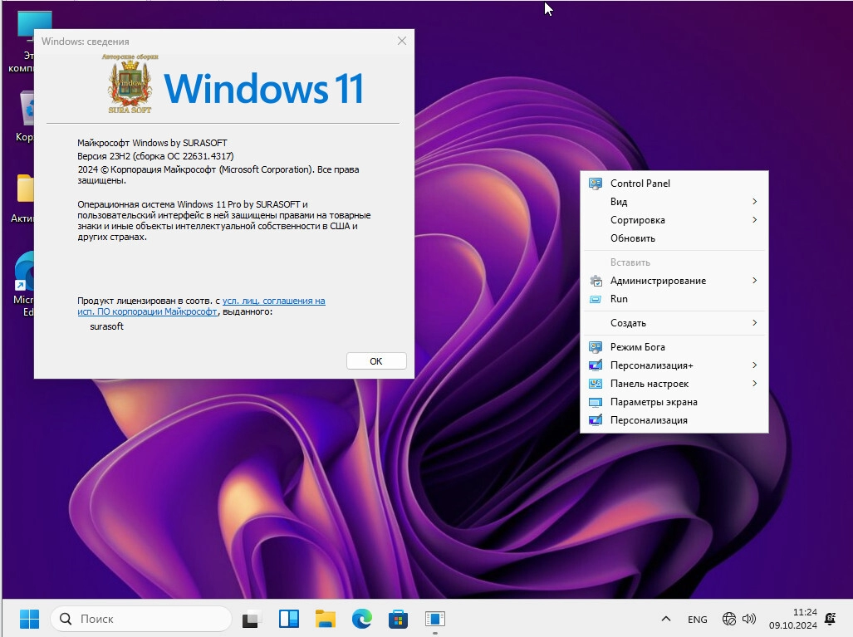
Task: Select Control Panel in context menu
Action: click(x=640, y=184)
